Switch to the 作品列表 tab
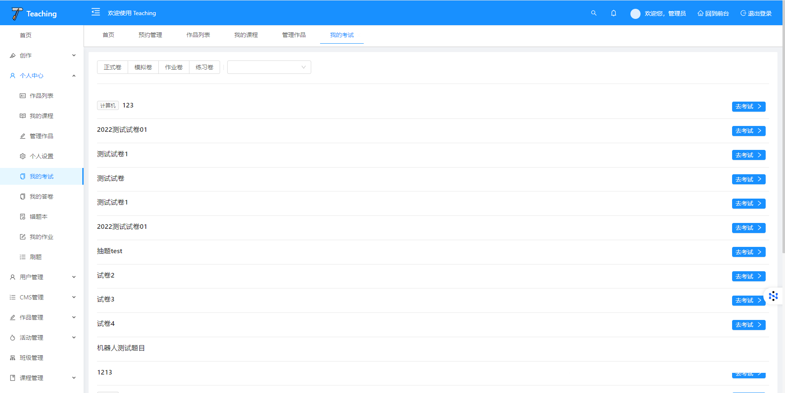 (198, 35)
